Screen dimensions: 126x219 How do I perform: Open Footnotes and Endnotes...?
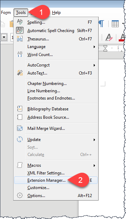[56, 98]
